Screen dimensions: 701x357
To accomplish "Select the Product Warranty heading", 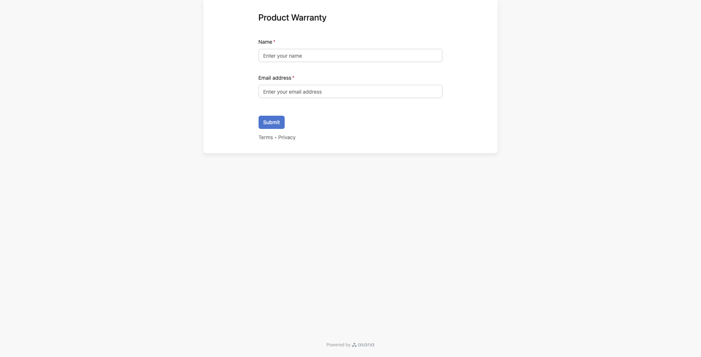I will (x=292, y=17).
